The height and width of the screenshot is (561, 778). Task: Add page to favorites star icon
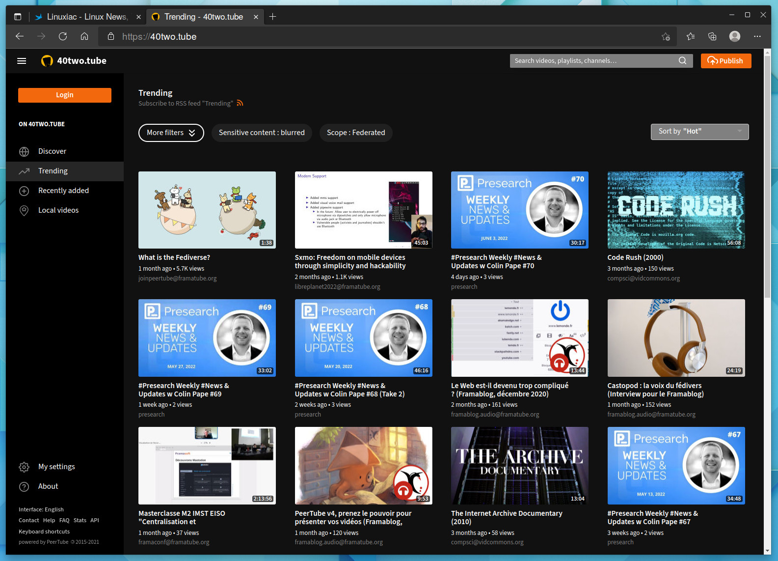tap(666, 36)
